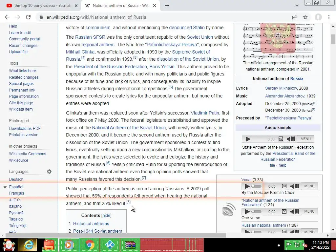The width and height of the screenshot is (336, 252).
Task: Open the Cite this page tool
Action: (21, 103)
